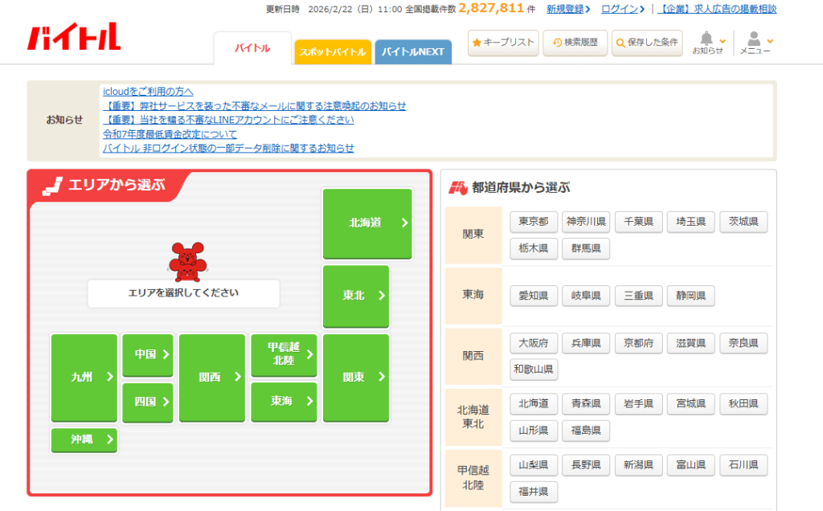The height and width of the screenshot is (511, 823).
Task: Click the ログイン link
Action: coord(621,9)
